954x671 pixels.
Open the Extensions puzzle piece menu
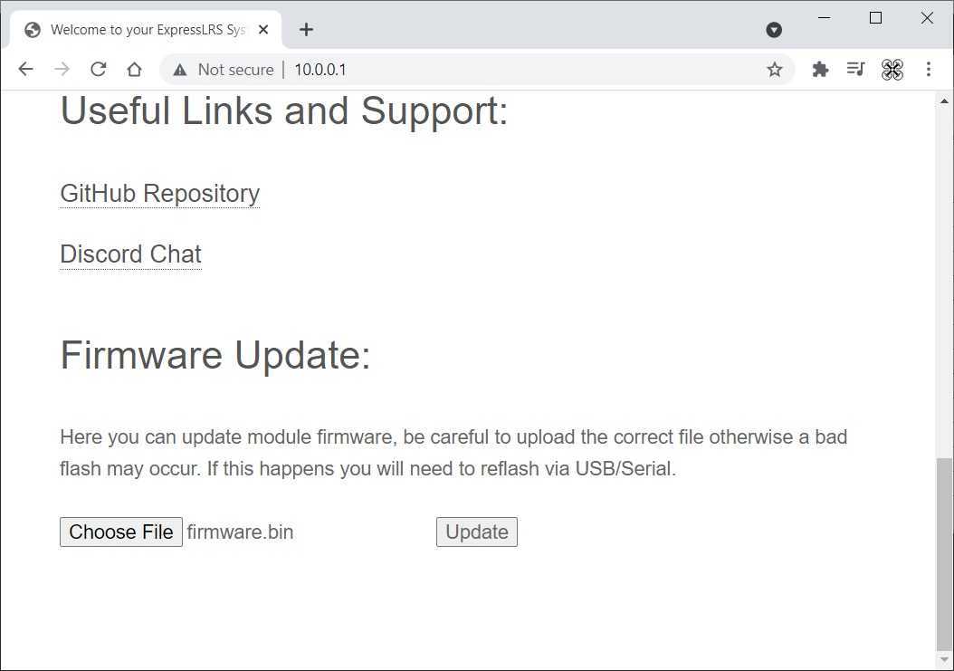click(x=820, y=70)
